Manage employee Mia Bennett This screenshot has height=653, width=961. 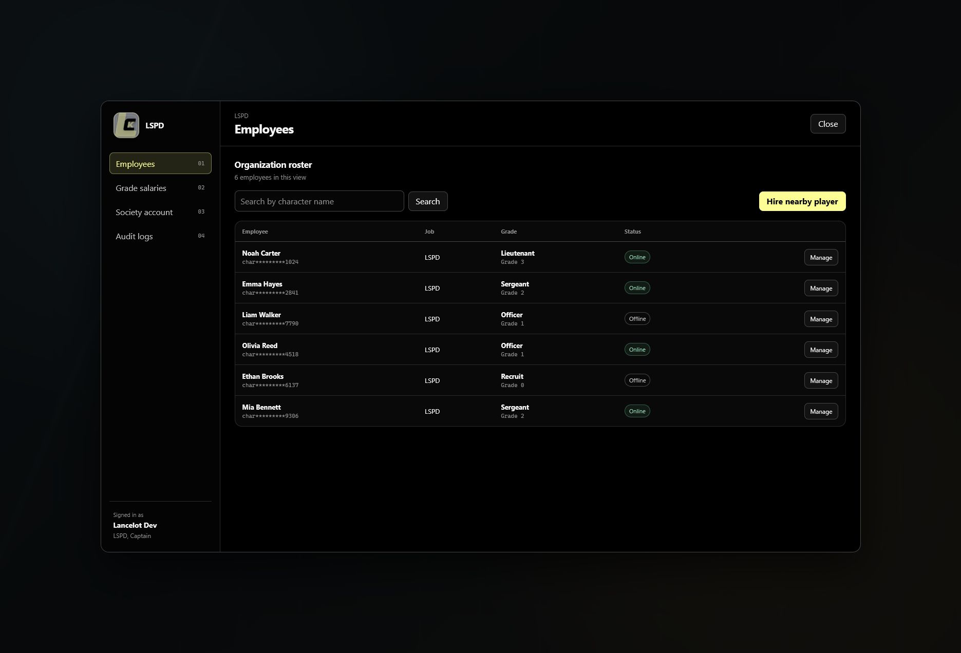(821, 411)
